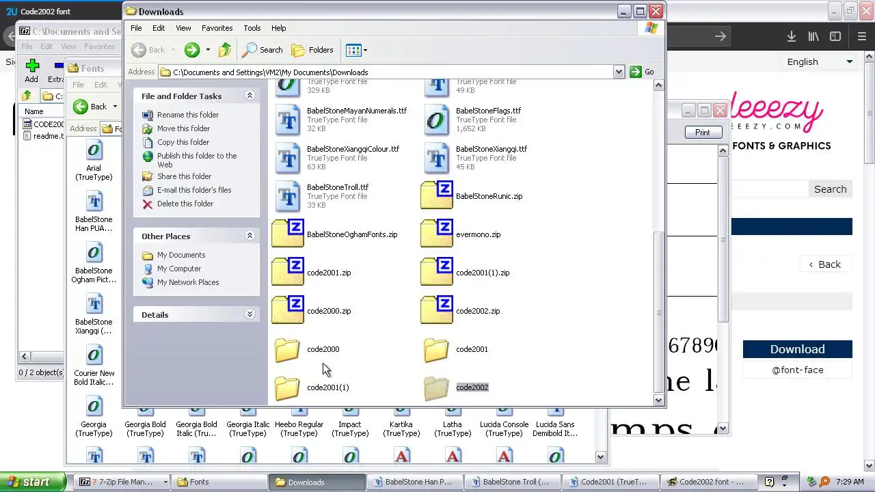
Task: Open the English language dropdown on webpage
Action: coord(820,61)
